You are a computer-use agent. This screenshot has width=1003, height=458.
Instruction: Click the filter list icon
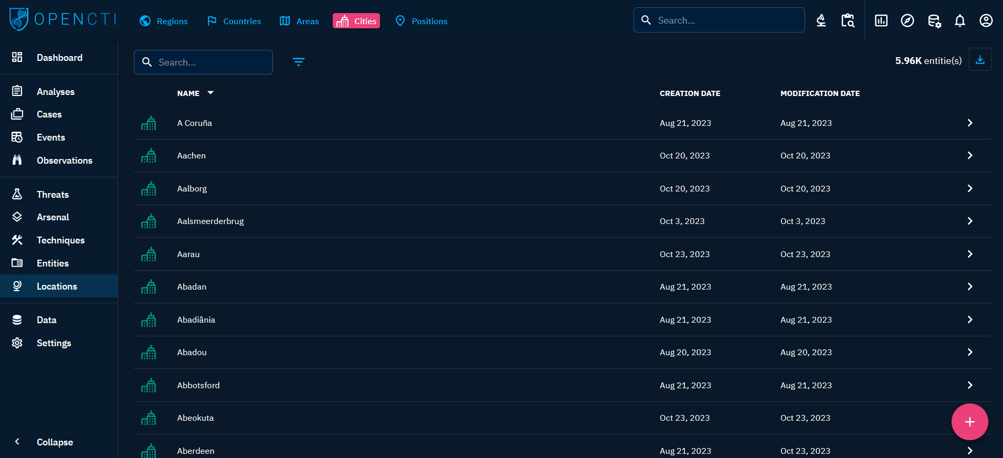coord(298,62)
